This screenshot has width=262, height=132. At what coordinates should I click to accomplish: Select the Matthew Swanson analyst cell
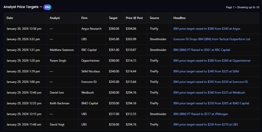(62, 50)
